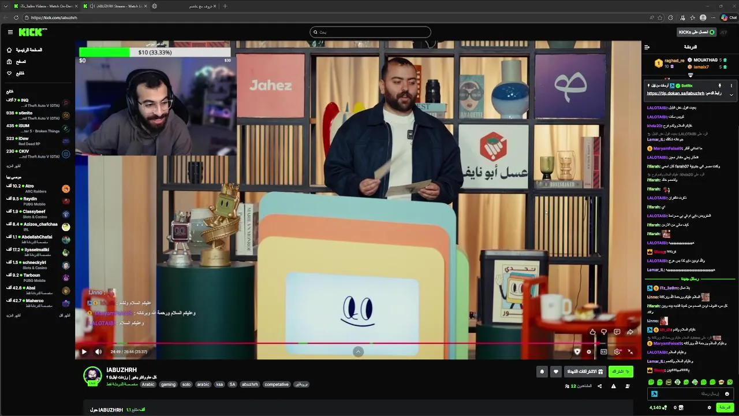Click the clip record circle icon
739x416 pixels.
coord(589,351)
